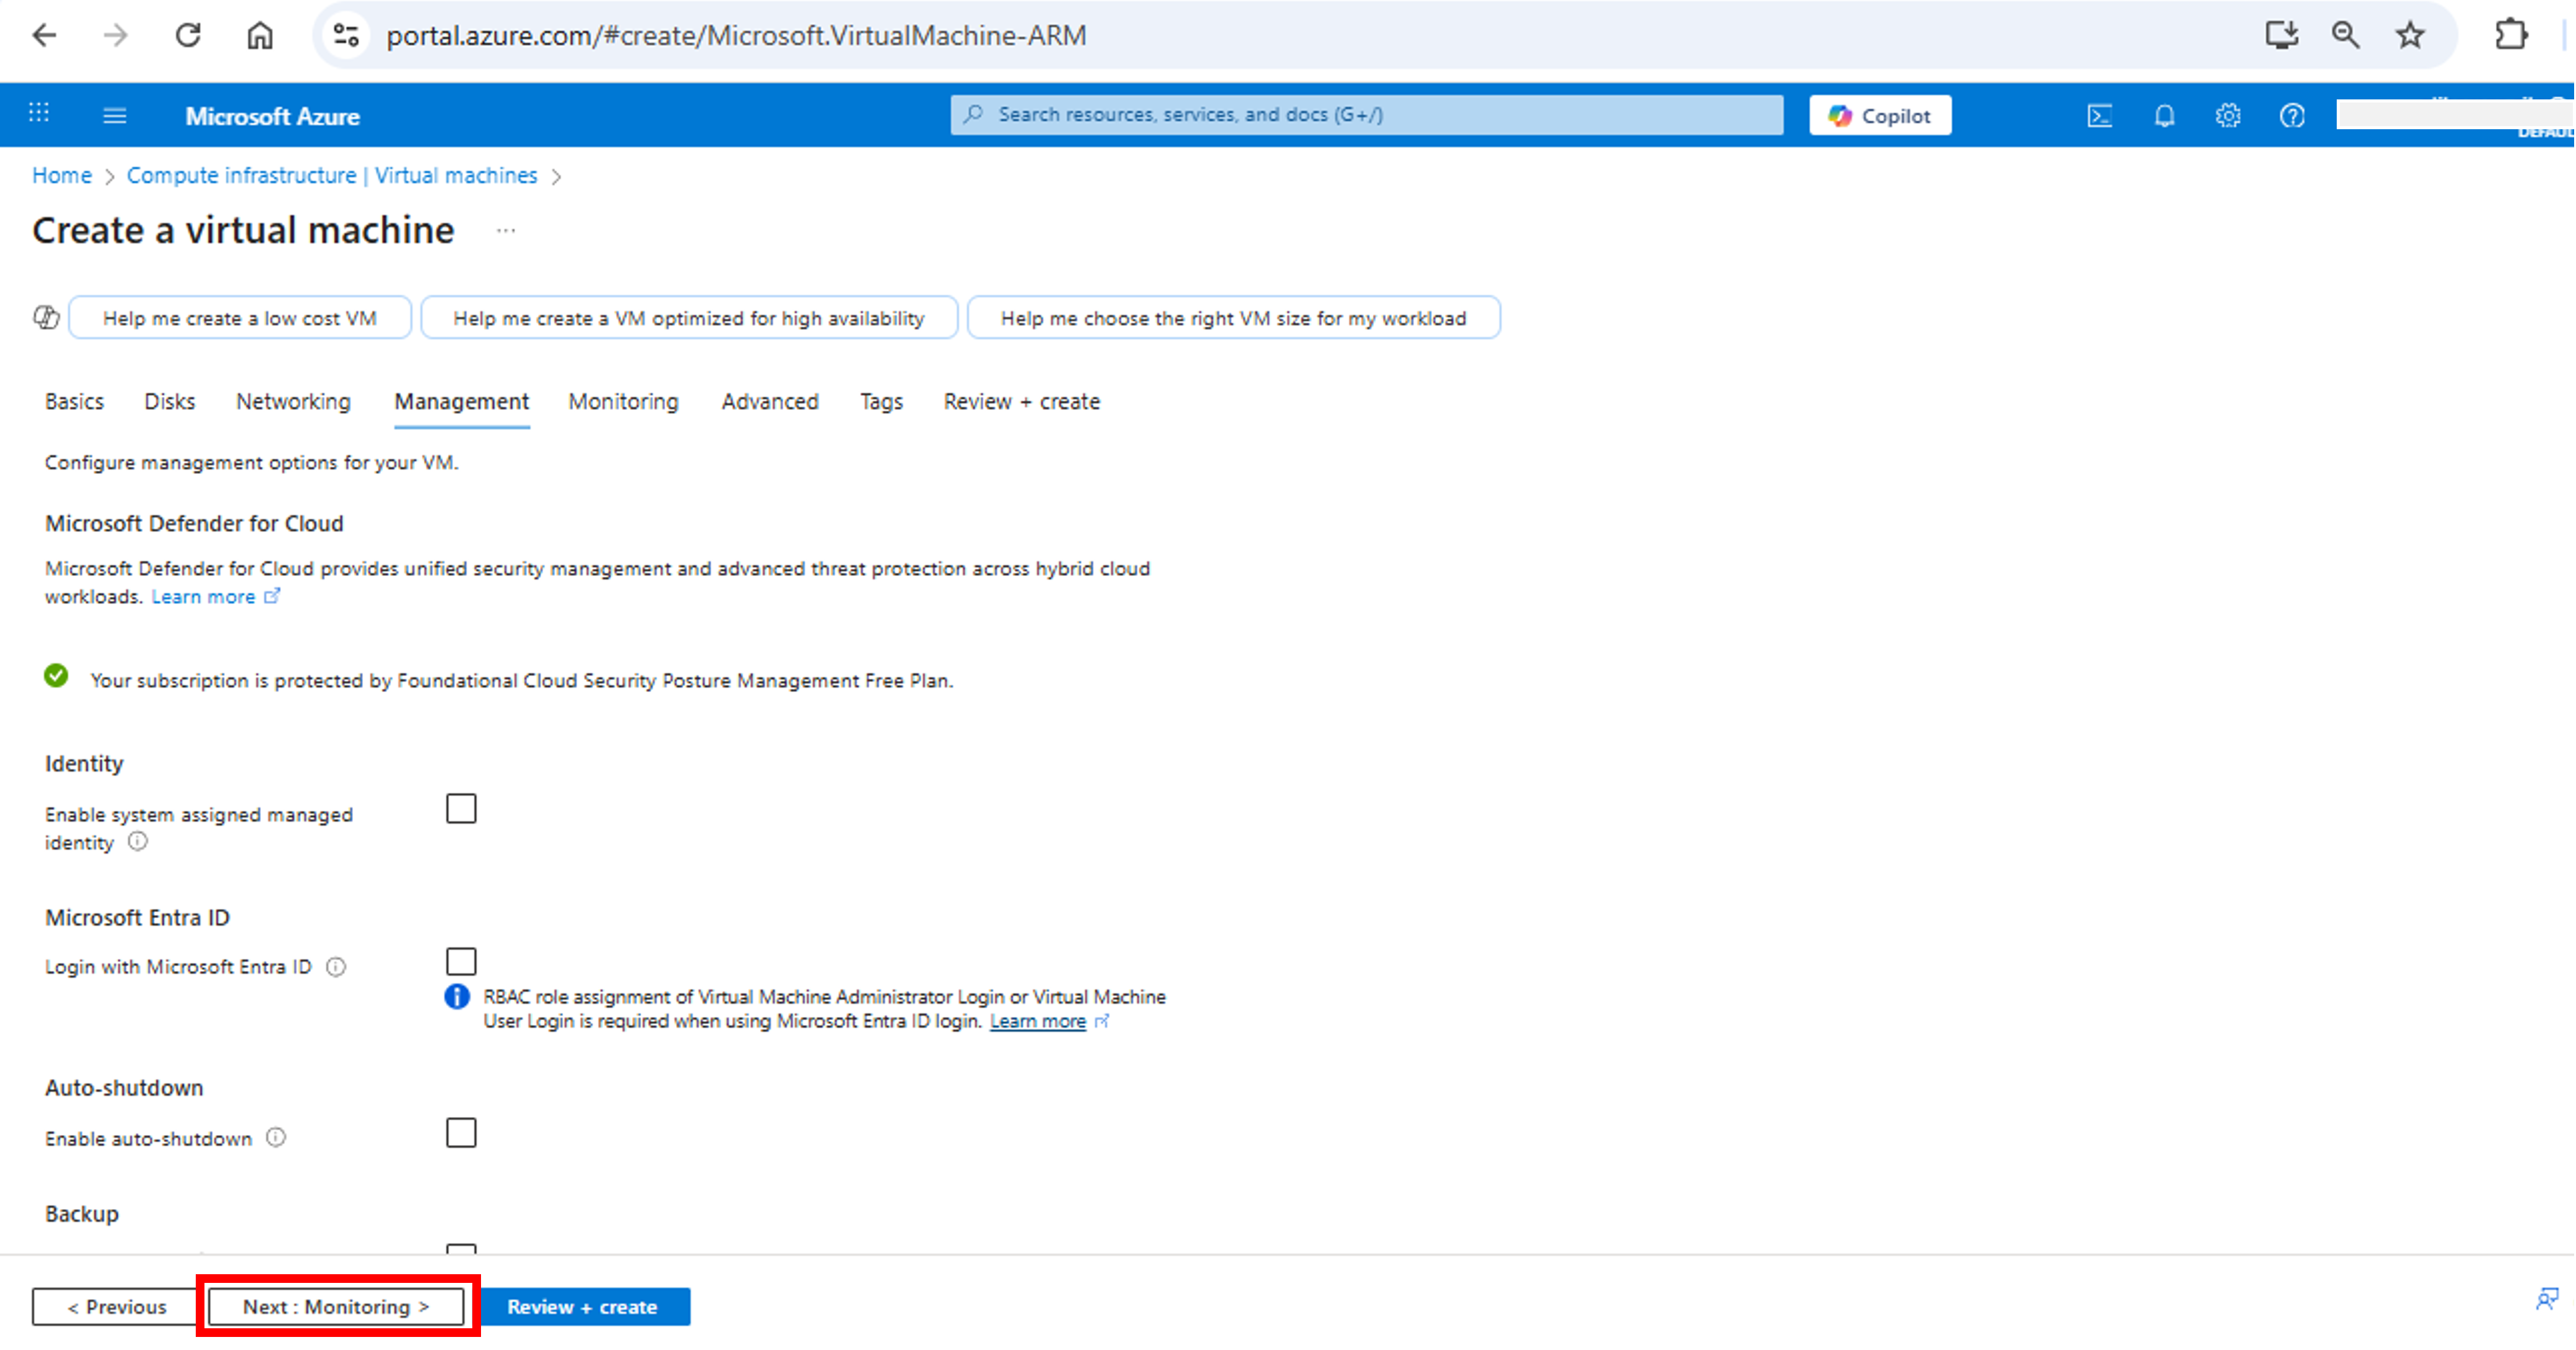Open the identity info tooltip
2576x1350 pixels.
(x=137, y=842)
